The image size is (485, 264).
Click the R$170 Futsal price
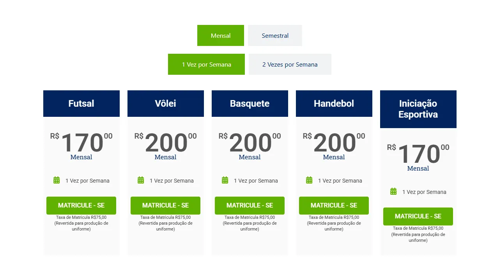coord(81,143)
